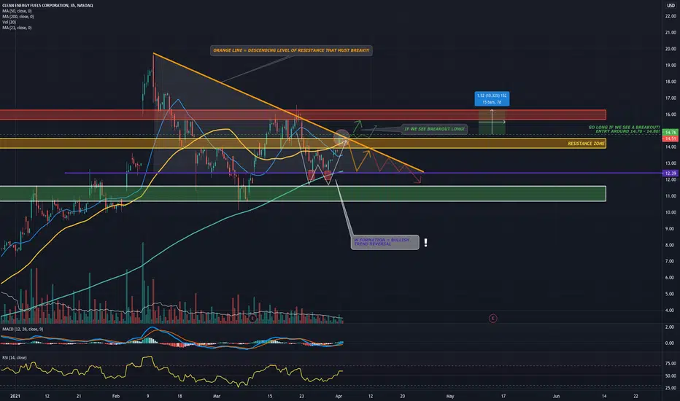Screen dimensions: 680x401
Task: Click the 75.00 RSI axis label
Action: 671,364
